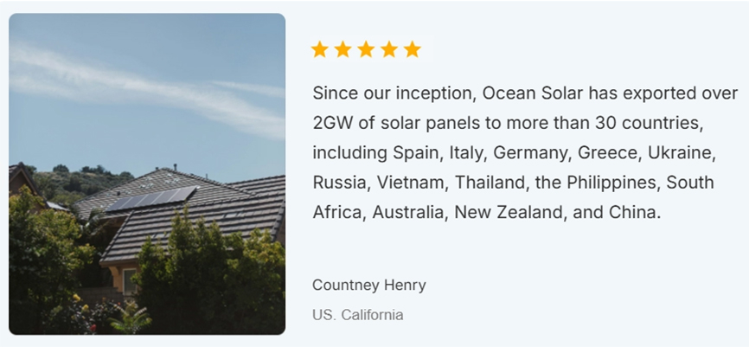Screen dimensions: 749x347
Task: Click the fifth (last) rating star
Action: pyautogui.click(x=413, y=49)
